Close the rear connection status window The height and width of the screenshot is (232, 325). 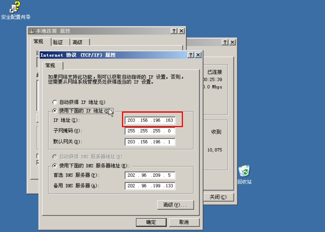(232, 42)
